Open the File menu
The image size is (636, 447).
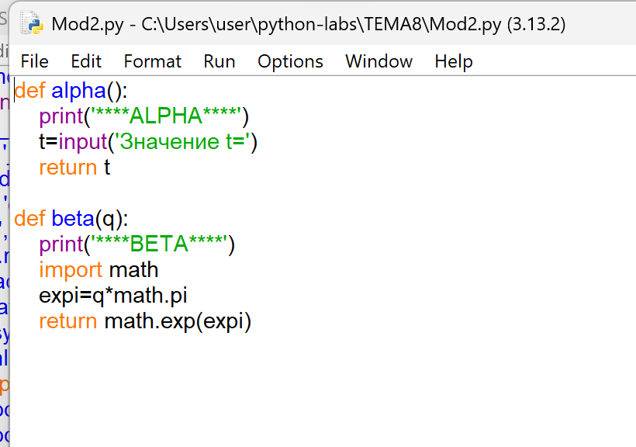pyautogui.click(x=34, y=61)
